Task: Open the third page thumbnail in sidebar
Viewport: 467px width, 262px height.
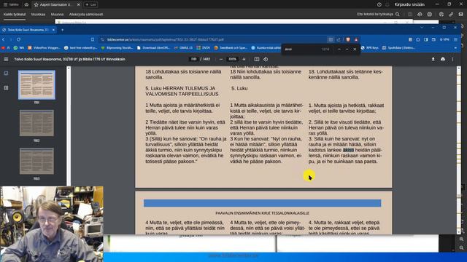Action: (x=36, y=161)
